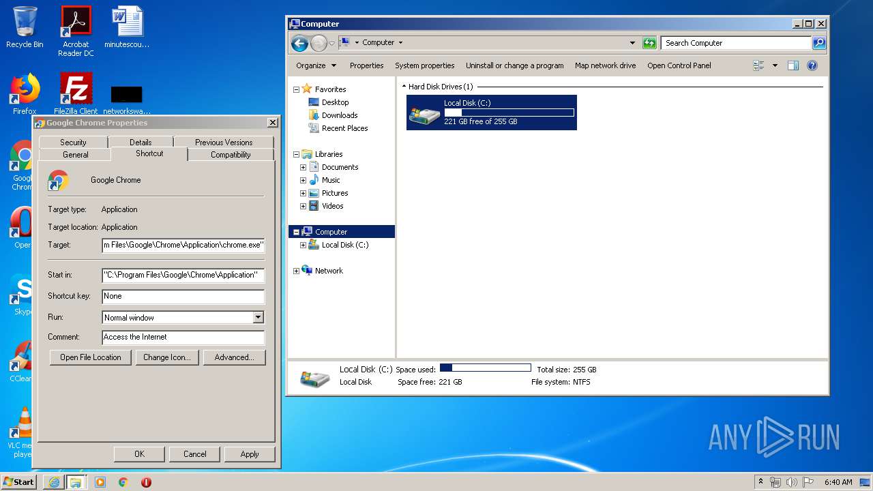The width and height of the screenshot is (873, 491).
Task: Open the Organize menu dropdown
Action: point(316,65)
